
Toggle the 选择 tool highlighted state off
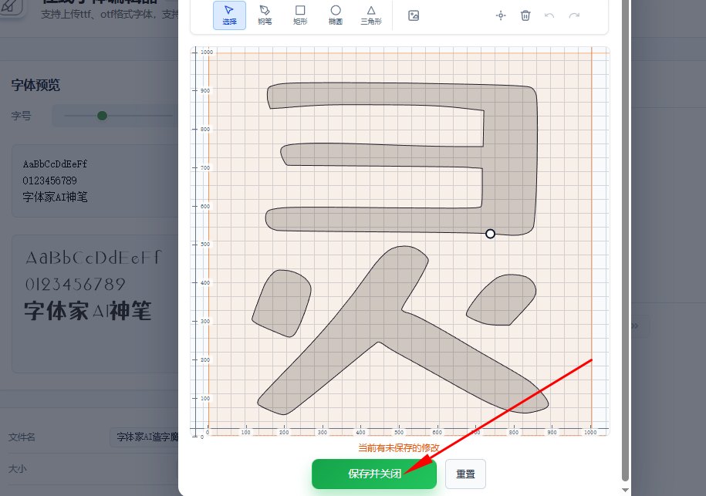coord(229,15)
